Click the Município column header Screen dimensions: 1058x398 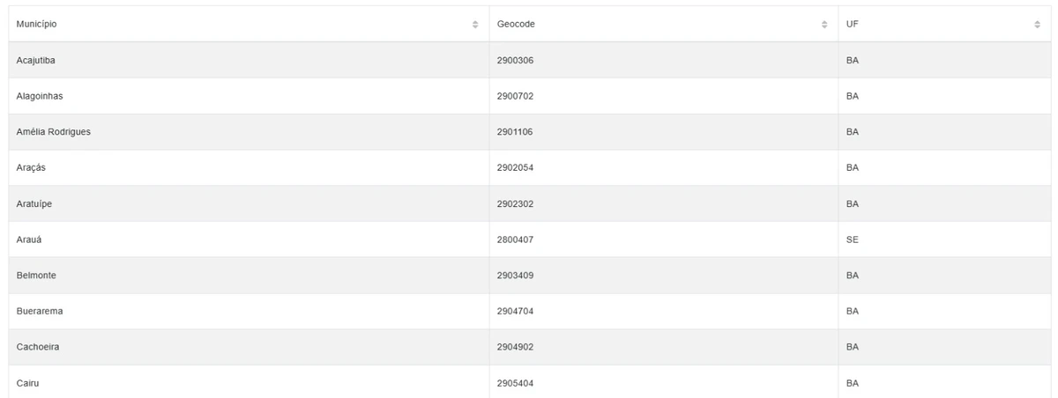(x=249, y=24)
